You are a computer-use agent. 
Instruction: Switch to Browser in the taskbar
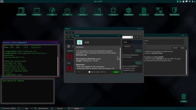click(x=58, y=108)
